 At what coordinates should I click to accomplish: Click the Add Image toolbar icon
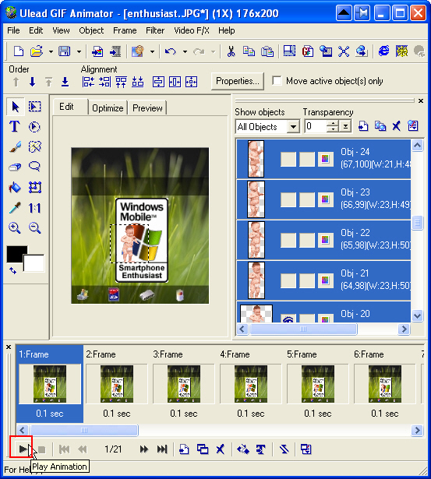(x=97, y=51)
